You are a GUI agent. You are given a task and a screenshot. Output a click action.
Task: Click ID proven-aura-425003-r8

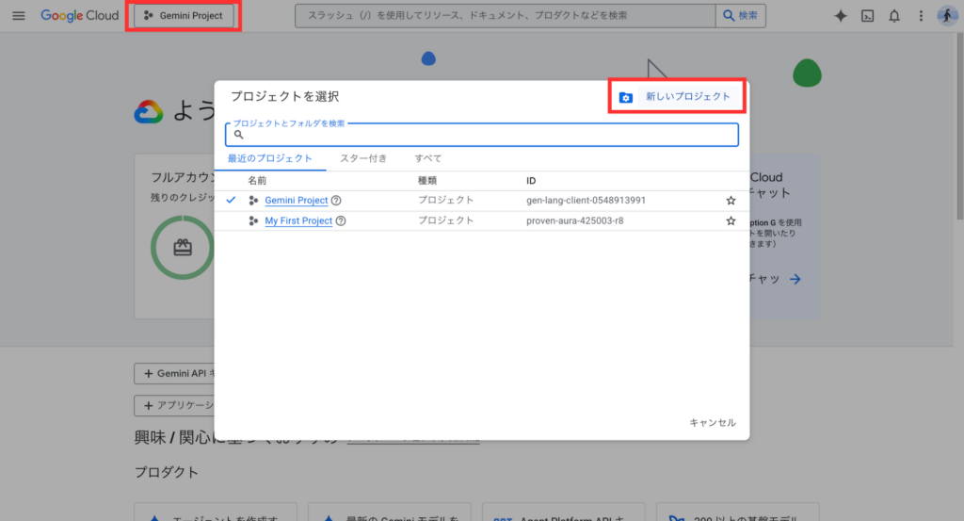[575, 220]
